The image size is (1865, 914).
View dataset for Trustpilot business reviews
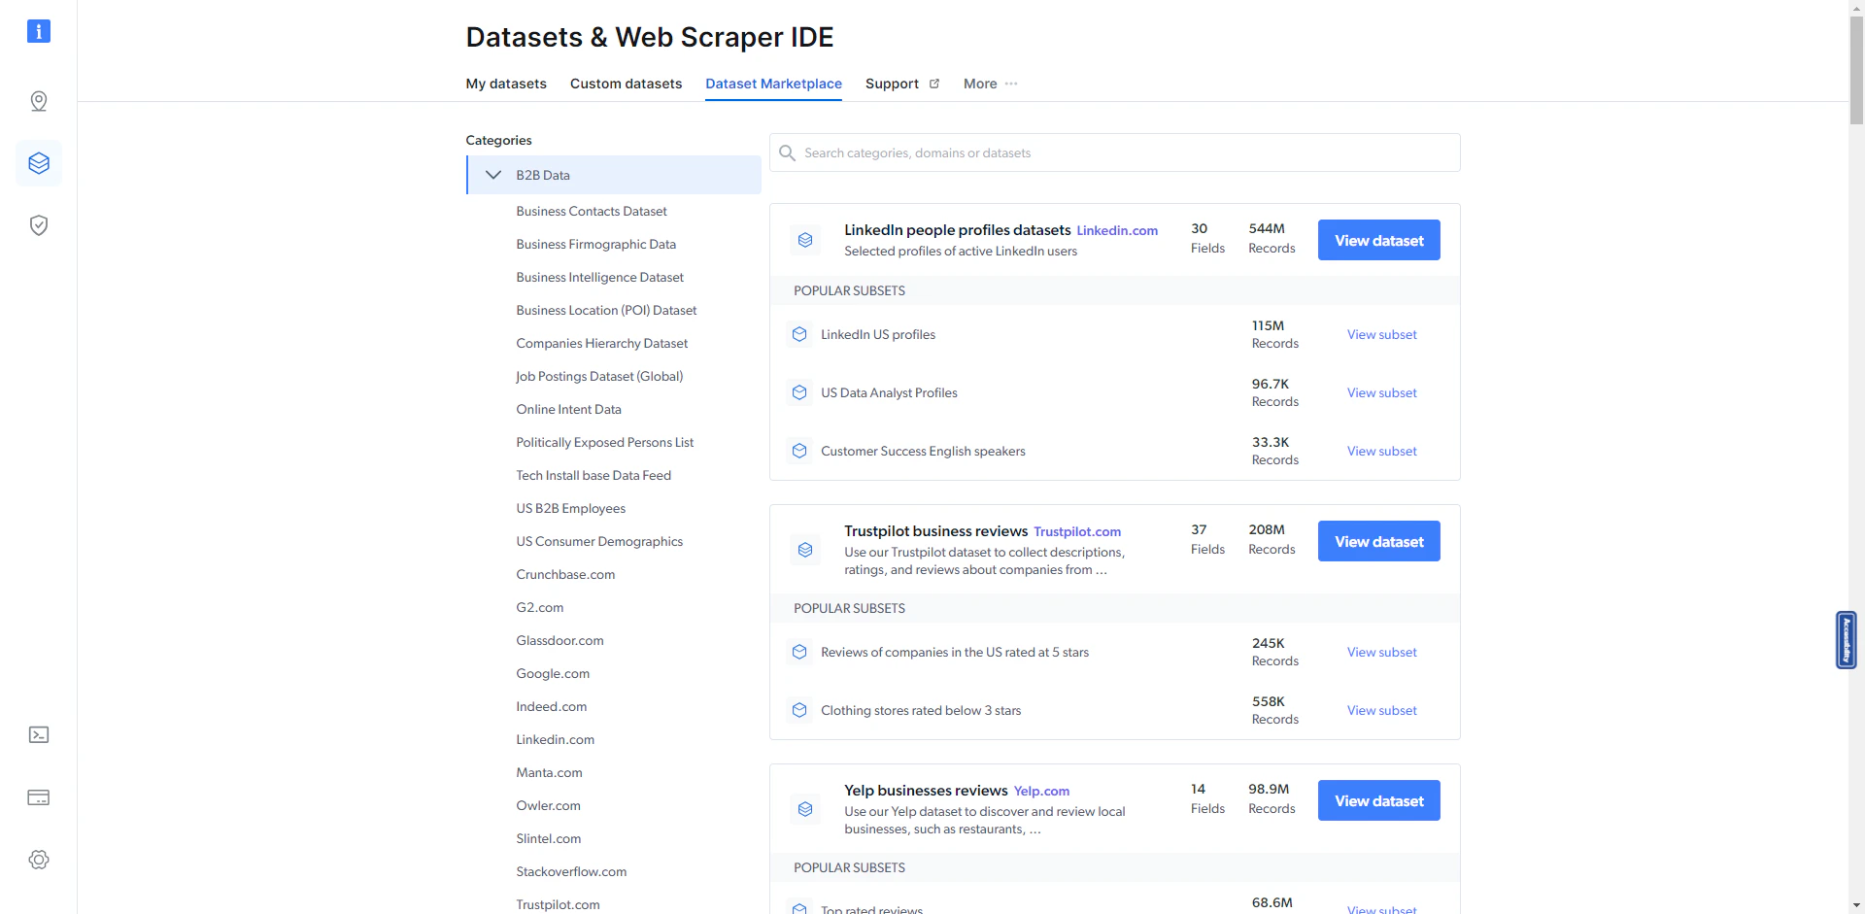tap(1378, 541)
